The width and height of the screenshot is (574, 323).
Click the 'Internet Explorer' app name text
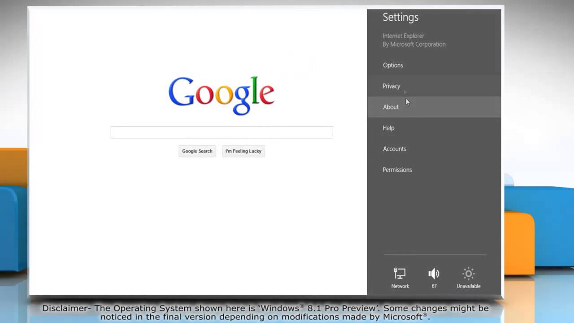pos(403,36)
